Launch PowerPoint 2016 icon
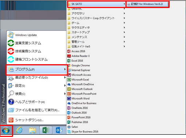Screen dimensions: 186x138 (69, 118)
